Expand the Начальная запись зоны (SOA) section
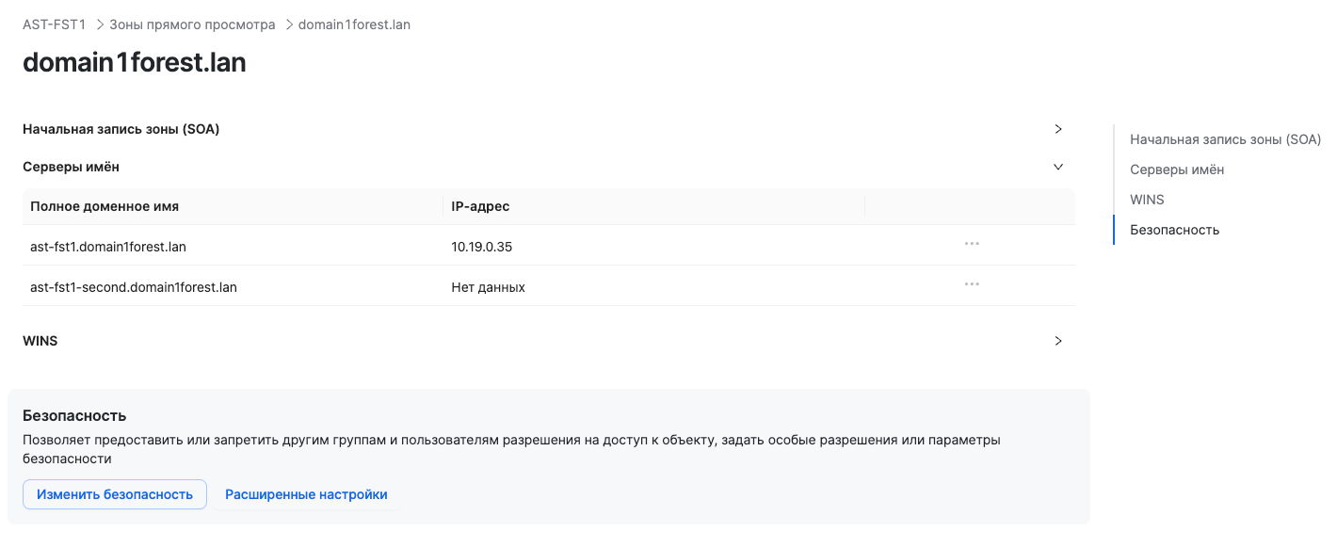Screen dimensions: 1337x548 pyautogui.click(x=1056, y=129)
